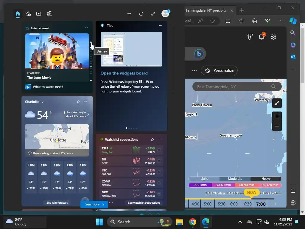305x229 pixels.
Task: Click the See more button
Action: pos(94,204)
